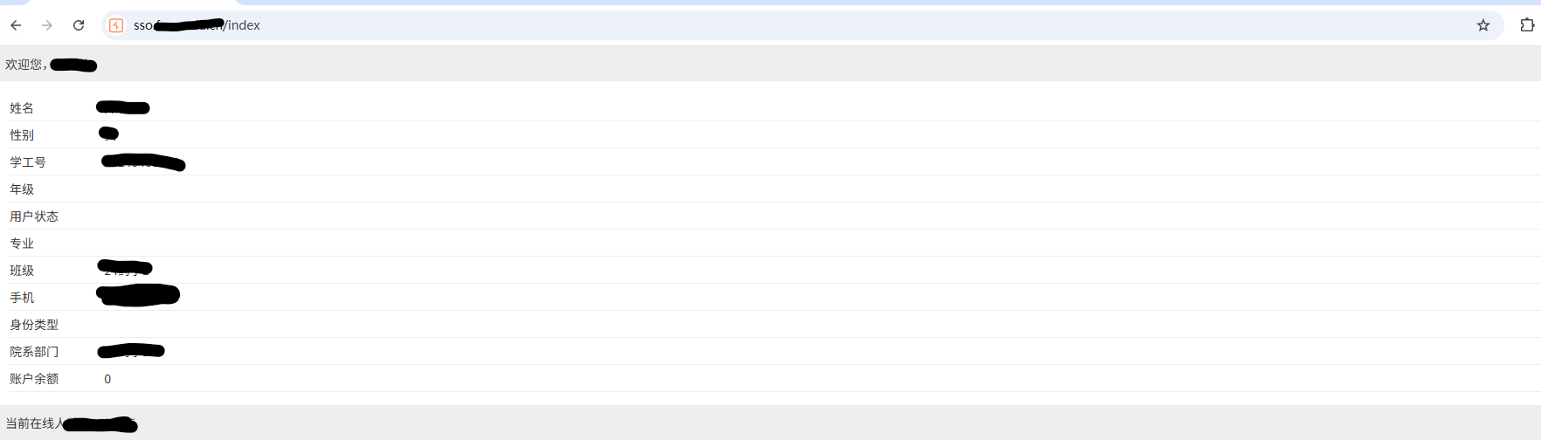Click the 账户余额 value 0

[107, 379]
